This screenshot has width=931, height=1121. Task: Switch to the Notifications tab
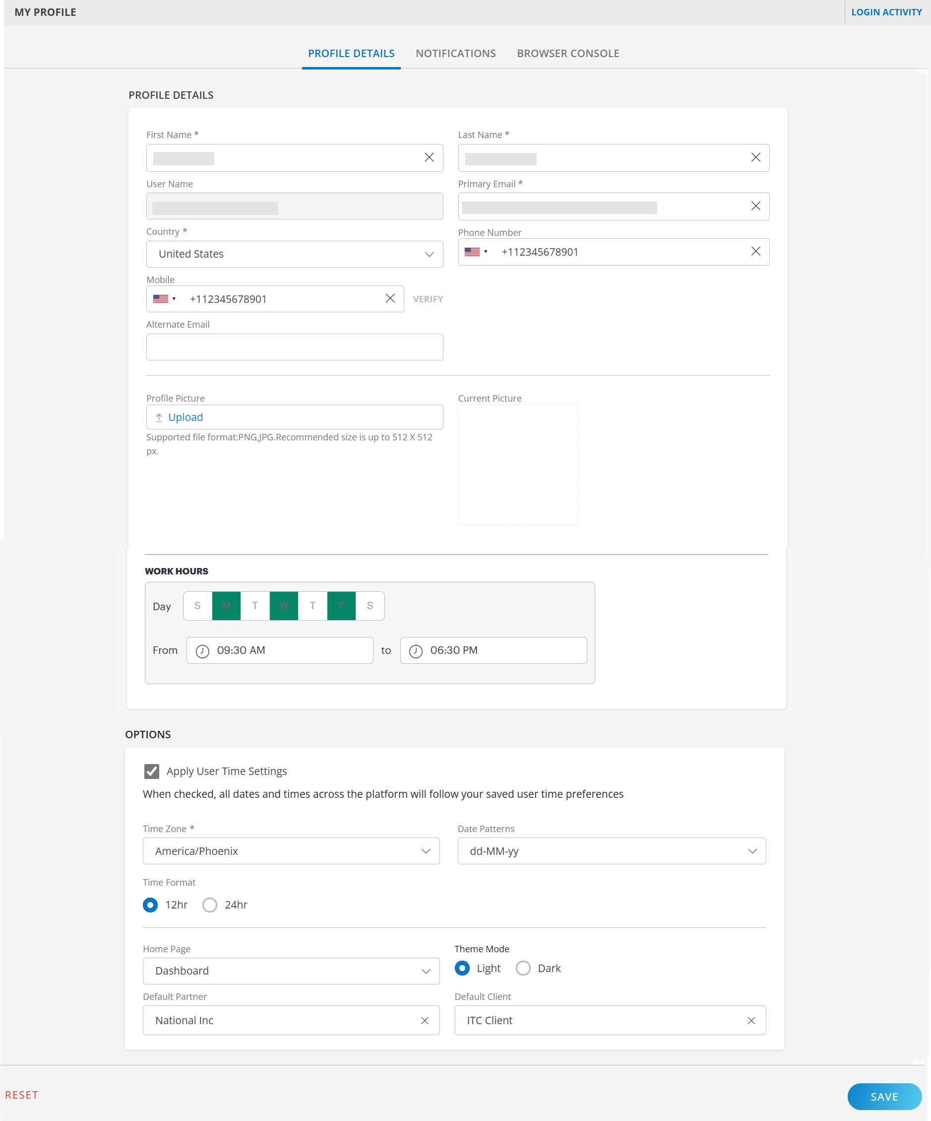click(455, 54)
